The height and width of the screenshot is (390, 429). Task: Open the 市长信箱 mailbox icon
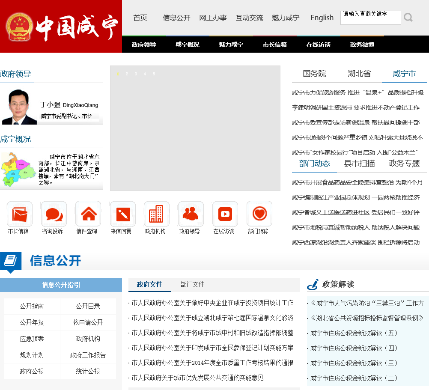tap(19, 214)
